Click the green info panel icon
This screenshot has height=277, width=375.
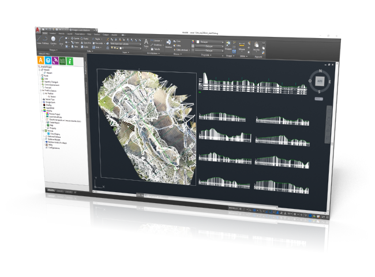(70, 61)
